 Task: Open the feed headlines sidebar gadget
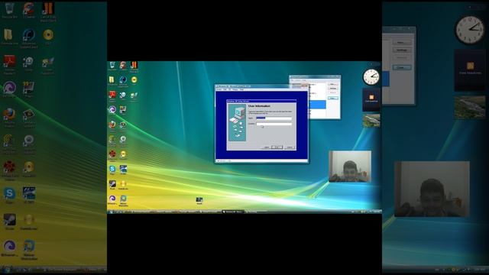pyautogui.click(x=371, y=99)
